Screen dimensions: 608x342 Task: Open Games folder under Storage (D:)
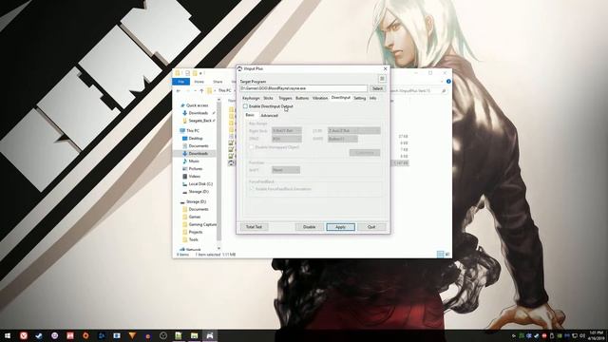(x=194, y=217)
